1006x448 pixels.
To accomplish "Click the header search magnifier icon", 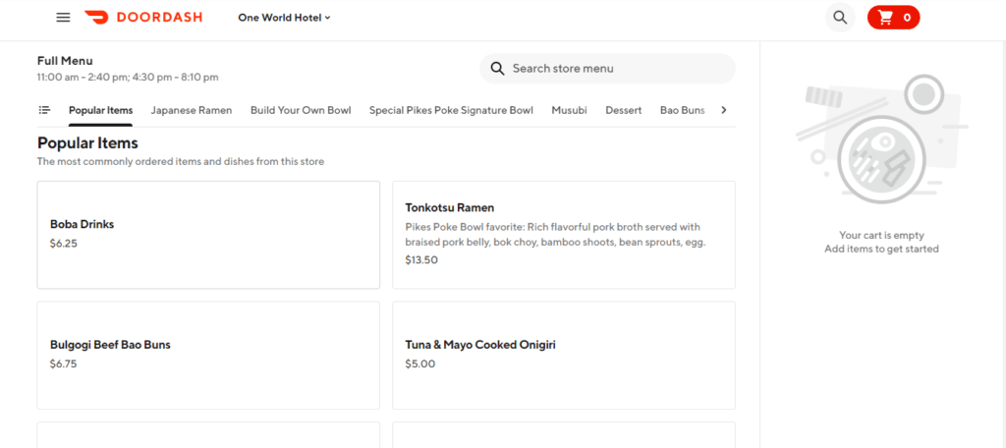I will pos(840,18).
